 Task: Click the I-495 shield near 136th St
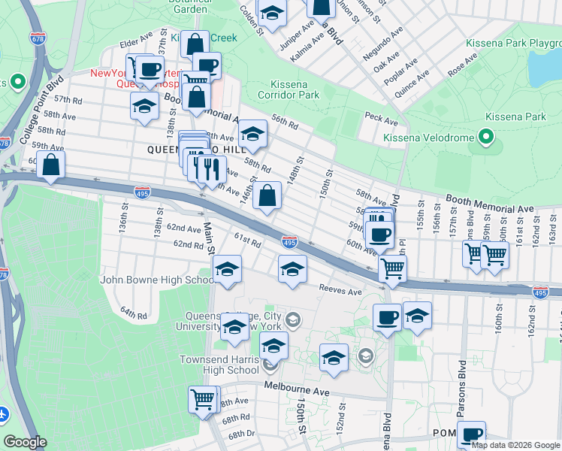(142, 193)
